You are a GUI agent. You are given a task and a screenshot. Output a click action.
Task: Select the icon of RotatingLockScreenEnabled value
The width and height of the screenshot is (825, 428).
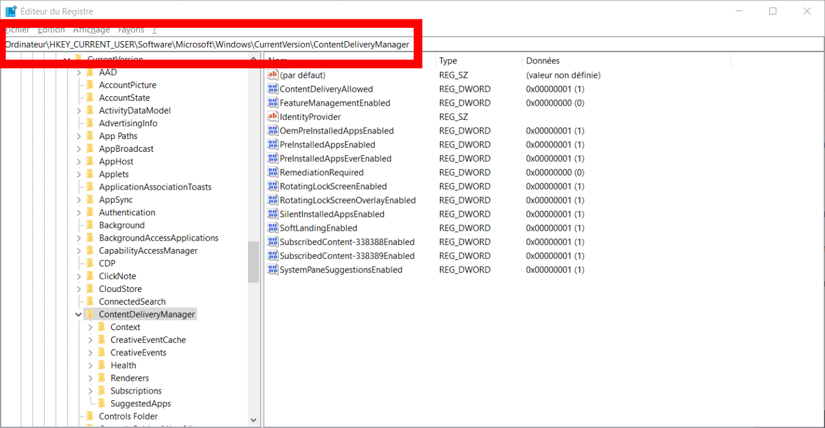tap(272, 187)
